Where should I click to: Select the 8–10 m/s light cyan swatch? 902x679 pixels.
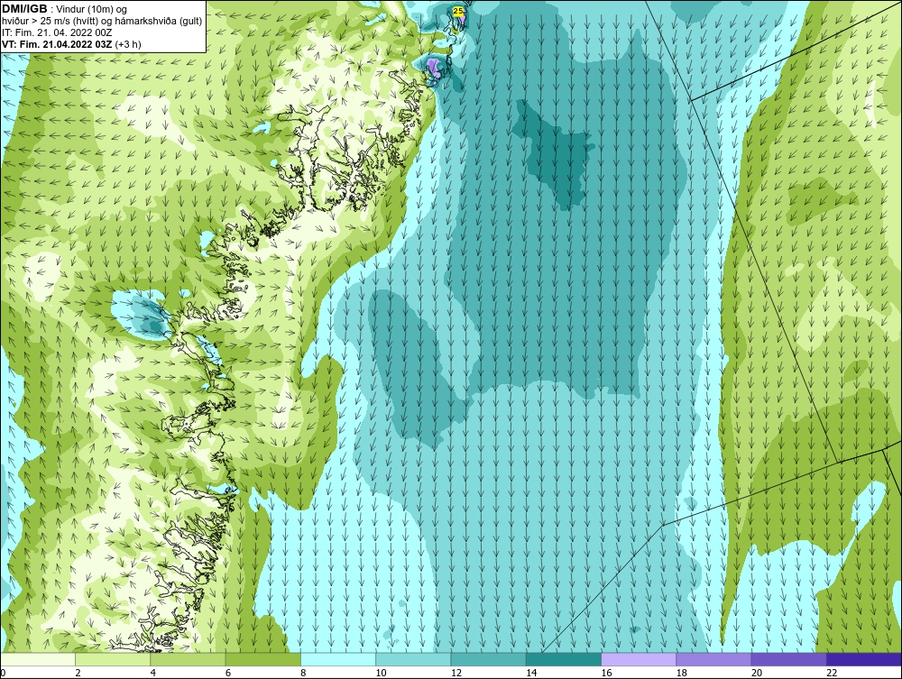pos(338,659)
